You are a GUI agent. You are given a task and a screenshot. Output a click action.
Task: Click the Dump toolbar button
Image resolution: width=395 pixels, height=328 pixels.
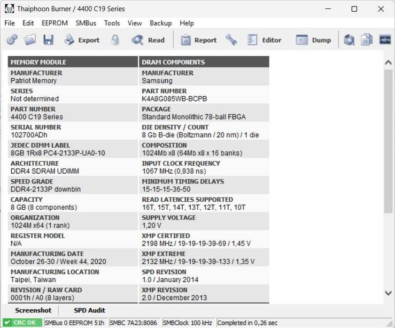[x=313, y=40]
